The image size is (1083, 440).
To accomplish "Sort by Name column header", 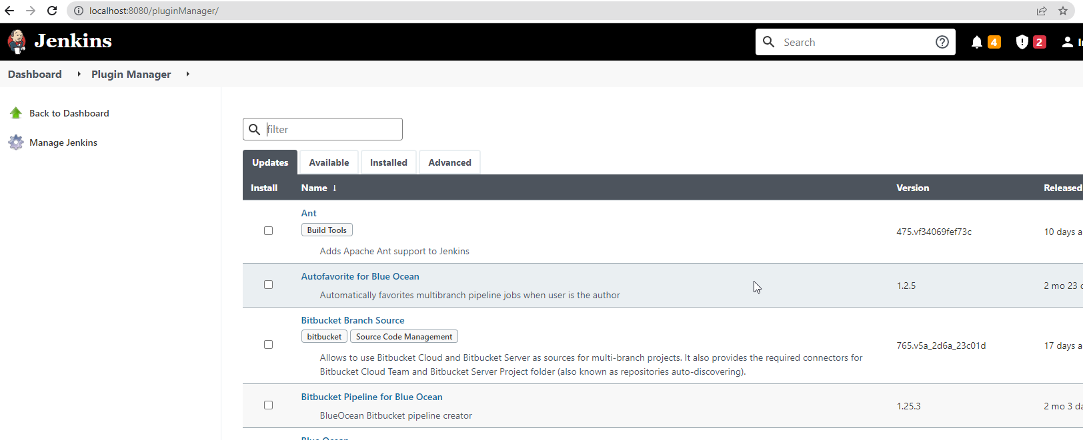I will point(319,188).
